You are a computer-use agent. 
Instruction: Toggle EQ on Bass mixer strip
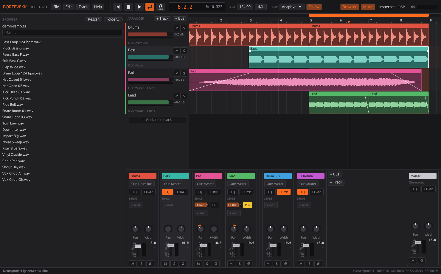click(x=167, y=192)
